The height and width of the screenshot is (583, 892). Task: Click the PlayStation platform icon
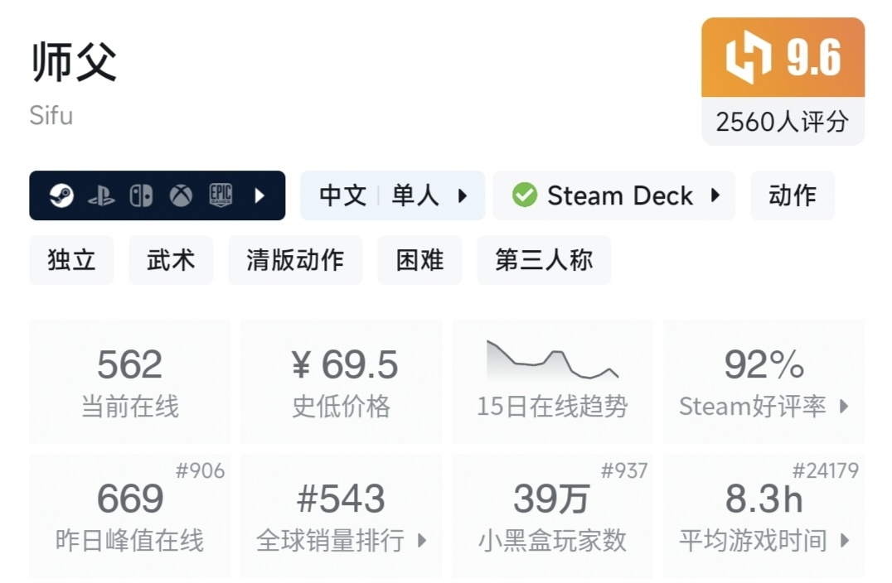(x=101, y=195)
